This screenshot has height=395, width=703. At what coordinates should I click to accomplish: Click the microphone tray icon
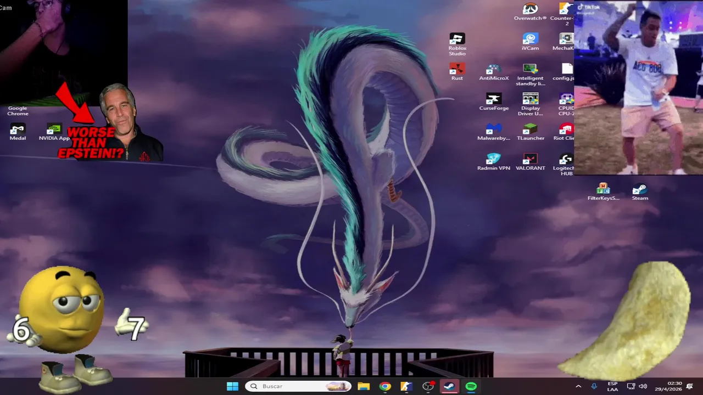click(594, 386)
